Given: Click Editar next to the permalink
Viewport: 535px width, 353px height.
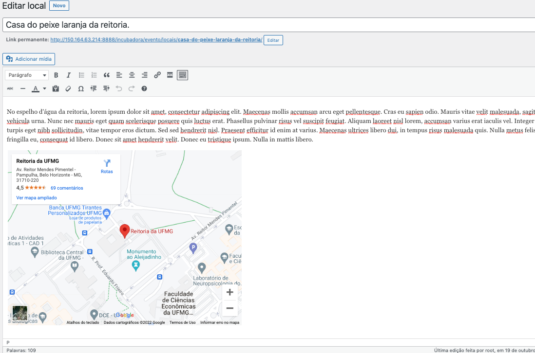Looking at the screenshot, I should click(x=273, y=40).
